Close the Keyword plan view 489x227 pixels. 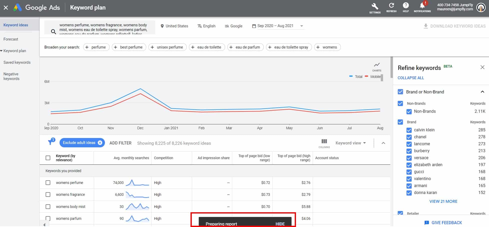[6, 8]
